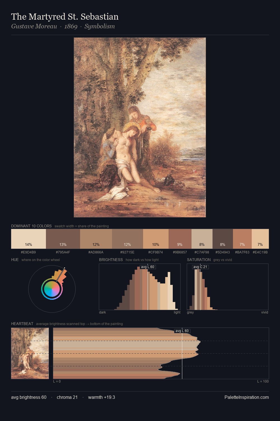Click the 'avg C 21' label in Saturation chart
This screenshot has height=421, width=280.
click(200, 267)
